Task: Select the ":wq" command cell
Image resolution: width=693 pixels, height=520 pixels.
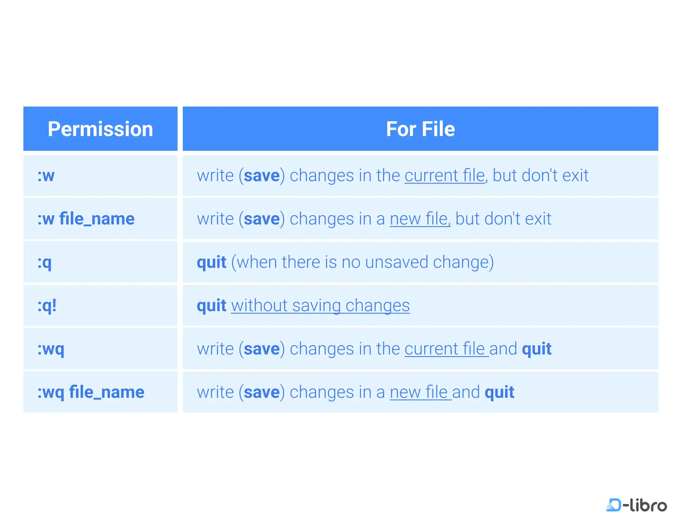Action: pyautogui.click(x=51, y=349)
